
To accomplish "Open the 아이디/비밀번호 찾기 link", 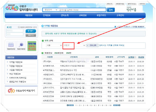I will coord(28,27).
